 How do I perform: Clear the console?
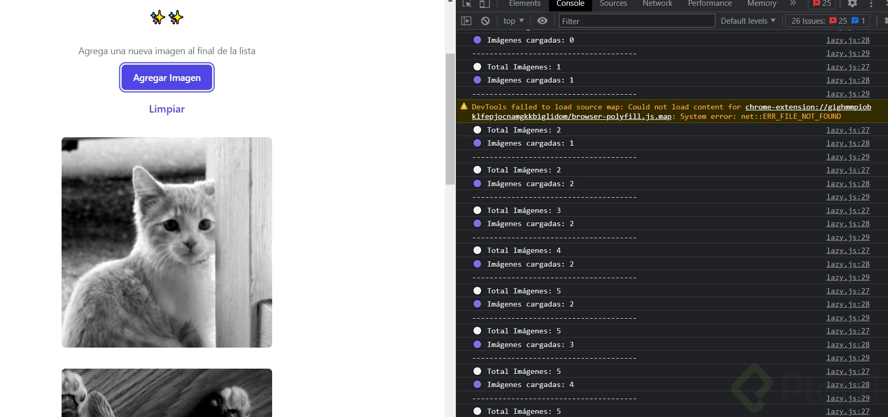pyautogui.click(x=485, y=21)
